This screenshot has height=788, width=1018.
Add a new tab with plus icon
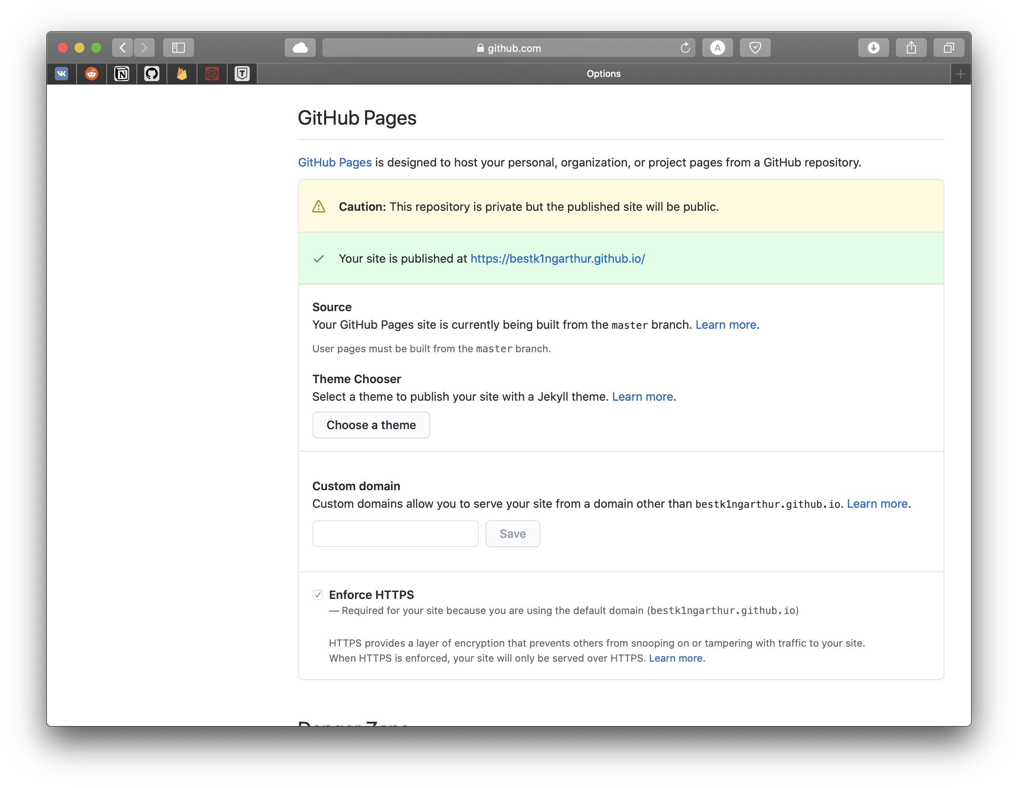[961, 74]
